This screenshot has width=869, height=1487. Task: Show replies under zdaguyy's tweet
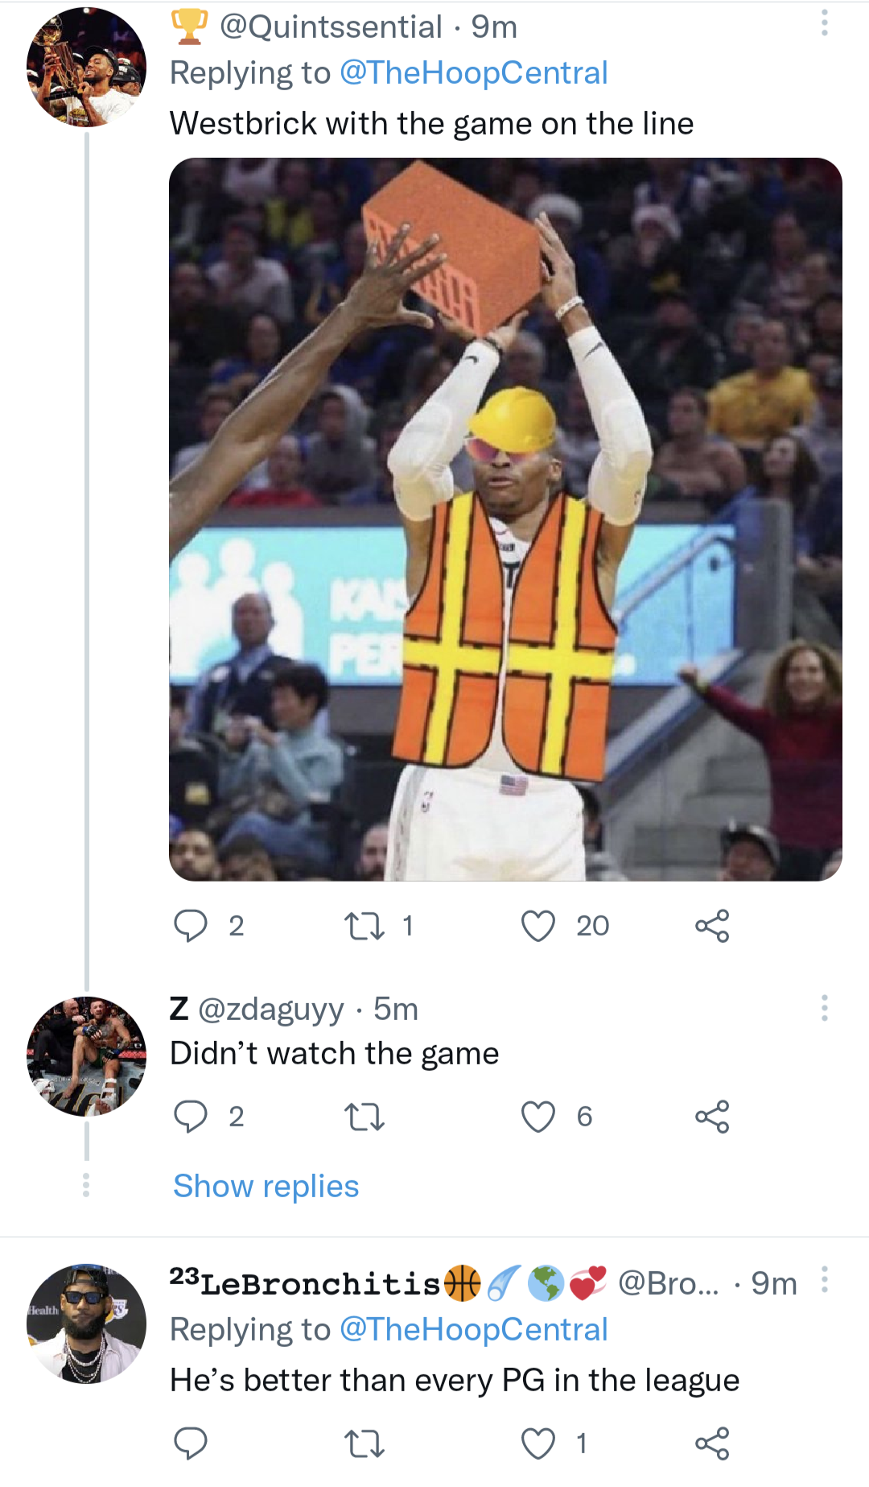click(x=265, y=1185)
